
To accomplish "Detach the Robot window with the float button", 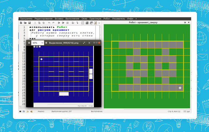I will pyautogui.click(x=185, y=23).
